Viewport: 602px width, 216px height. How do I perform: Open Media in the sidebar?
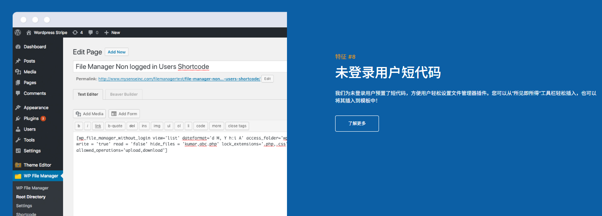point(30,72)
